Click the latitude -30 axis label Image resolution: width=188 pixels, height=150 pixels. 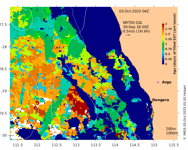(x=4, y=135)
